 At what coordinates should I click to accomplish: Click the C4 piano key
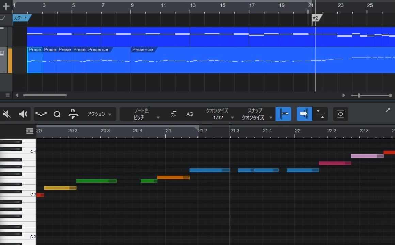pyautogui.click(x=30, y=151)
